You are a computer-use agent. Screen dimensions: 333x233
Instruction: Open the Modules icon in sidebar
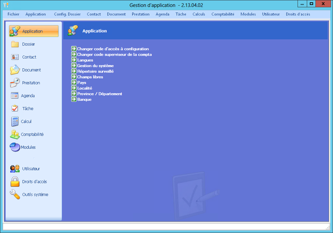[15, 147]
